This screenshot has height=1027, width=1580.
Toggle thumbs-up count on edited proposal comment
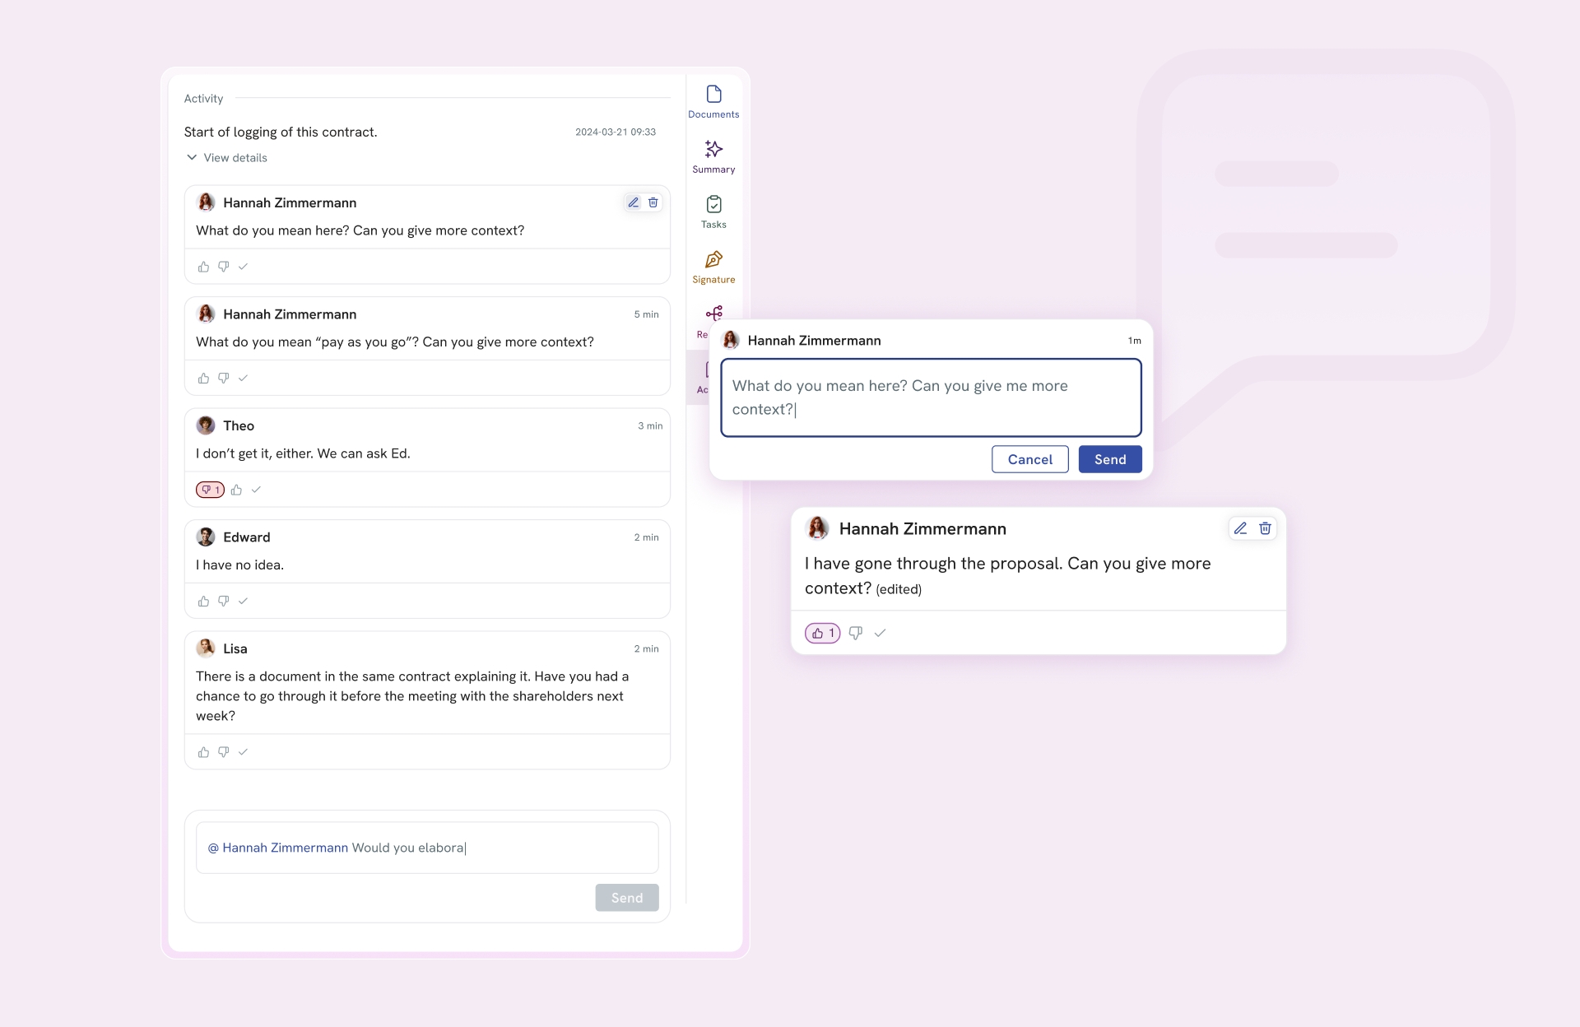point(822,633)
